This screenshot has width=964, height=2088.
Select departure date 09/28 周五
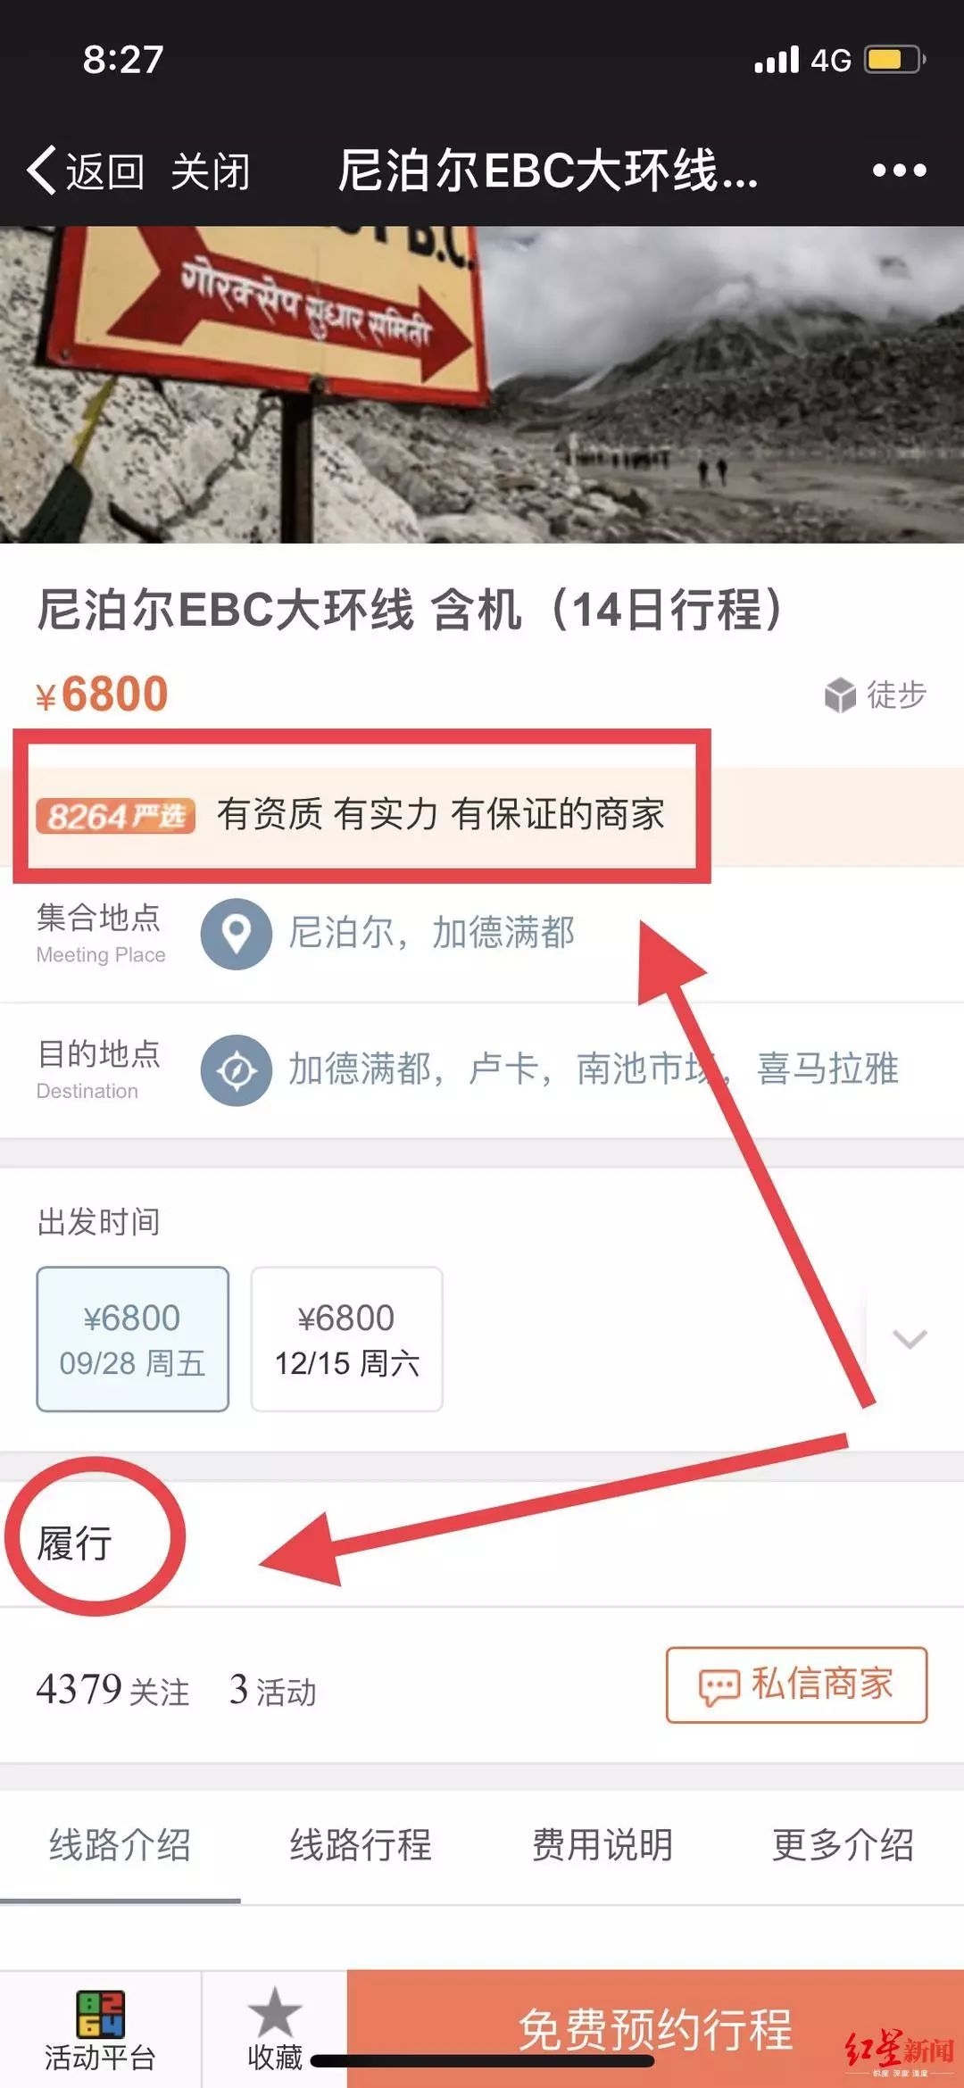132,1339
